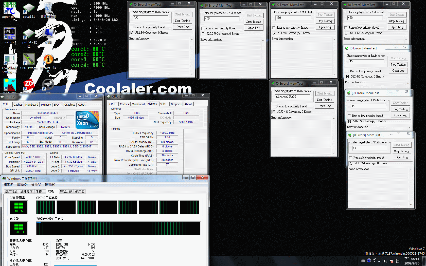Enable low priority in 529.0% coverage MemTest
426x266 pixels.
(203, 28)
